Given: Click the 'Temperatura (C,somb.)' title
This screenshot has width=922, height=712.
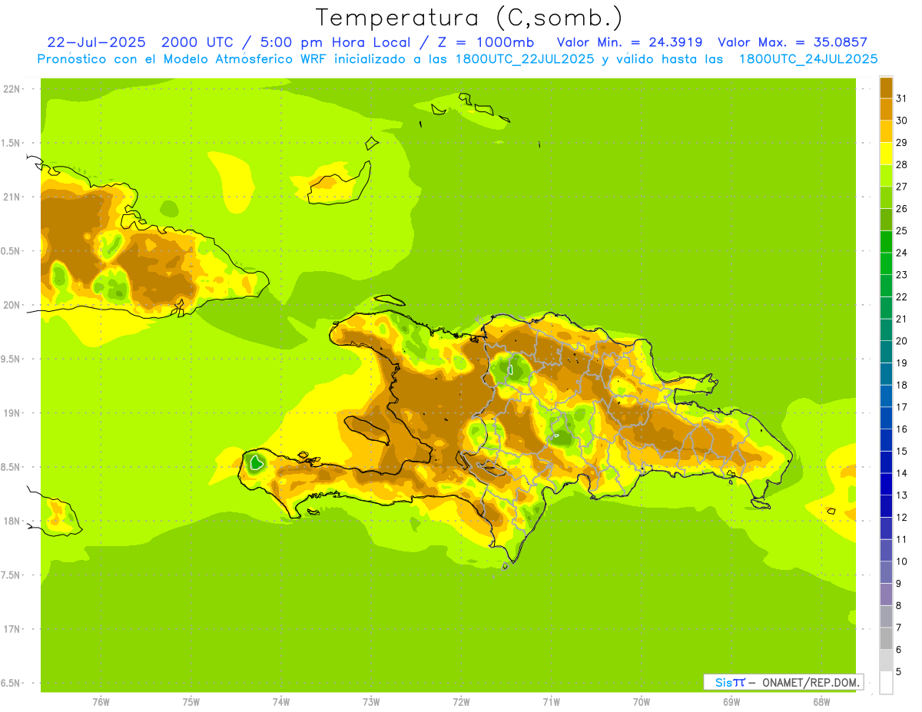Looking at the screenshot, I should coord(469,18).
